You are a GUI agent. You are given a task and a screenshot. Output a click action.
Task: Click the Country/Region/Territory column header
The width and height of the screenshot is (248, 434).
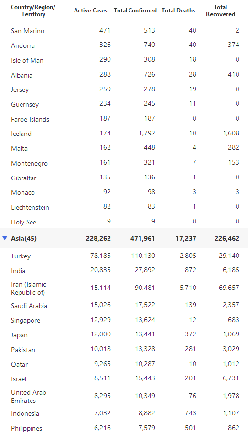(33, 11)
